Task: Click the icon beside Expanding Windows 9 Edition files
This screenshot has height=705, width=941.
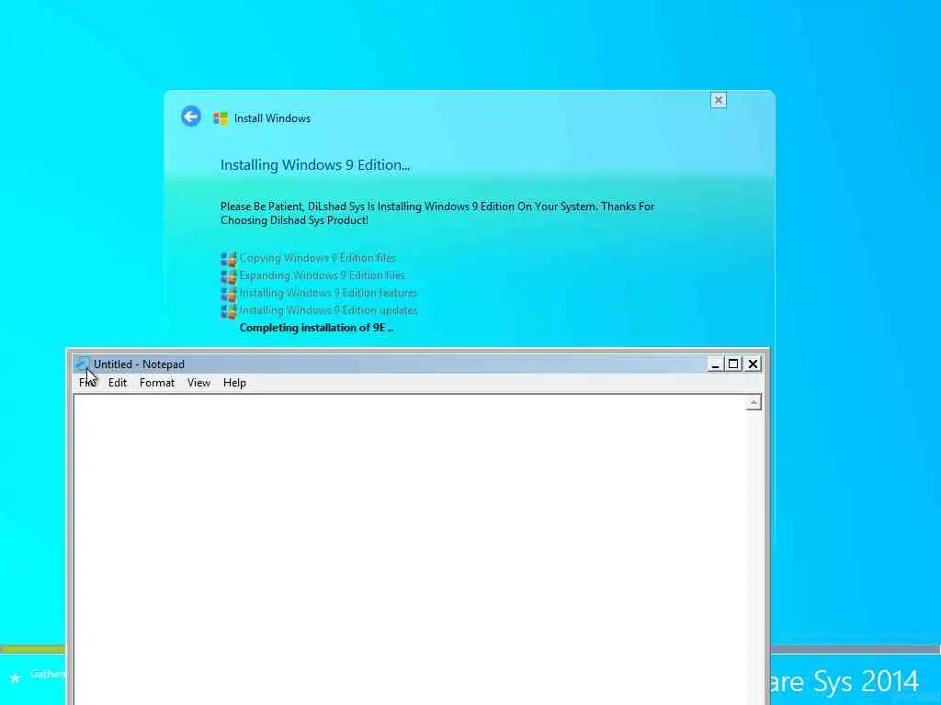Action: pyautogui.click(x=229, y=276)
